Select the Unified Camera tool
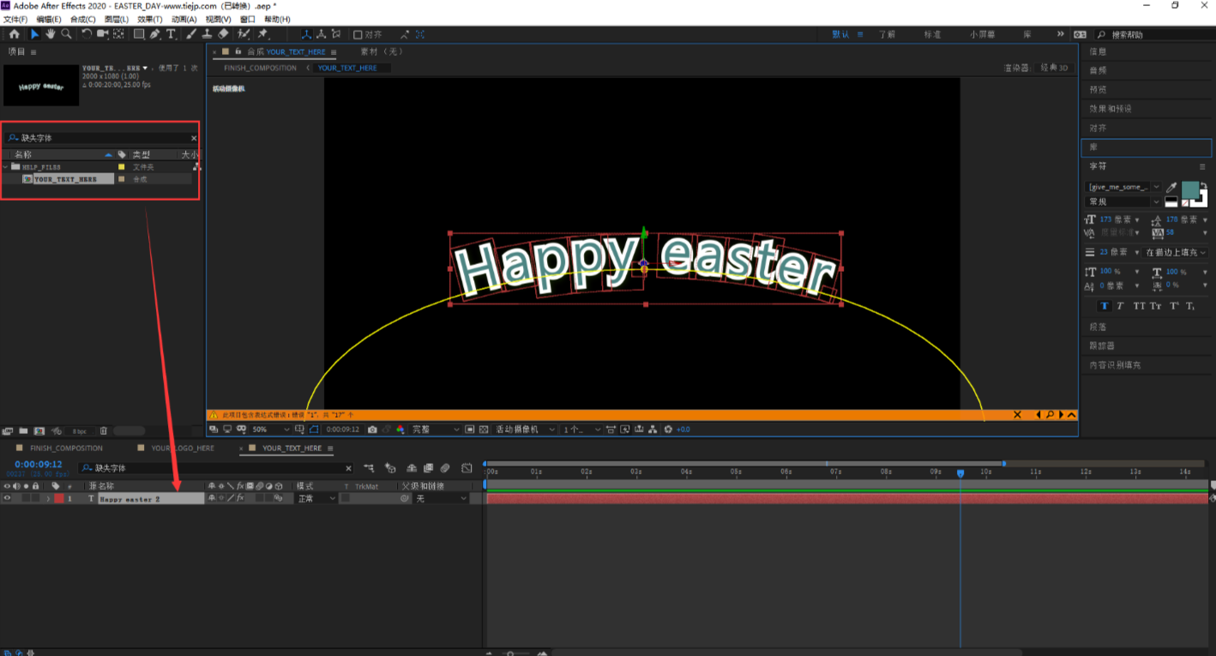Screen dimensions: 1216x656 click(x=103, y=34)
